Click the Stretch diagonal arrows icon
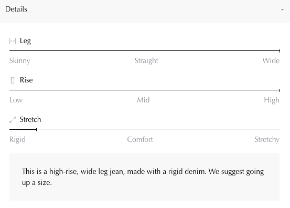Image resolution: width=290 pixels, height=208 pixels. pos(13,120)
